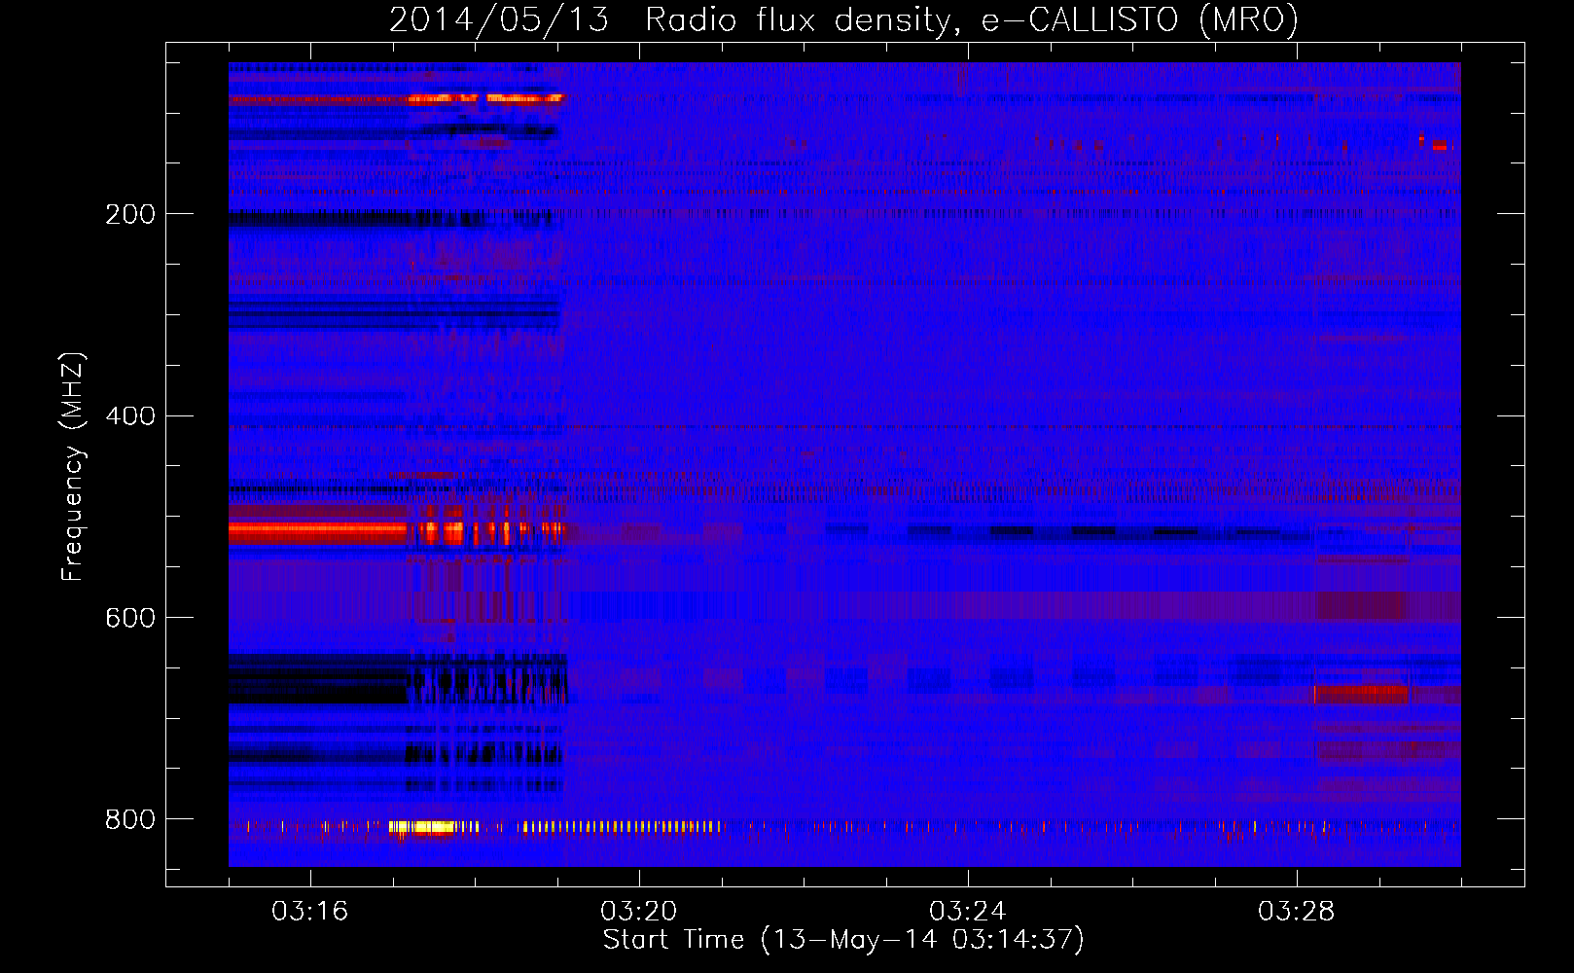This screenshot has width=1574, height=973.
Task: Click the '03:24' time tick label
Action: tap(968, 912)
